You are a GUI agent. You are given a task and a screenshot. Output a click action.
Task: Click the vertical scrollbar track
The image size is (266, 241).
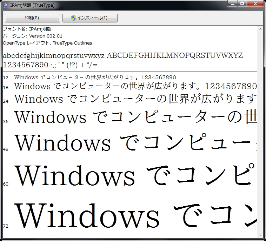tap(260, 132)
